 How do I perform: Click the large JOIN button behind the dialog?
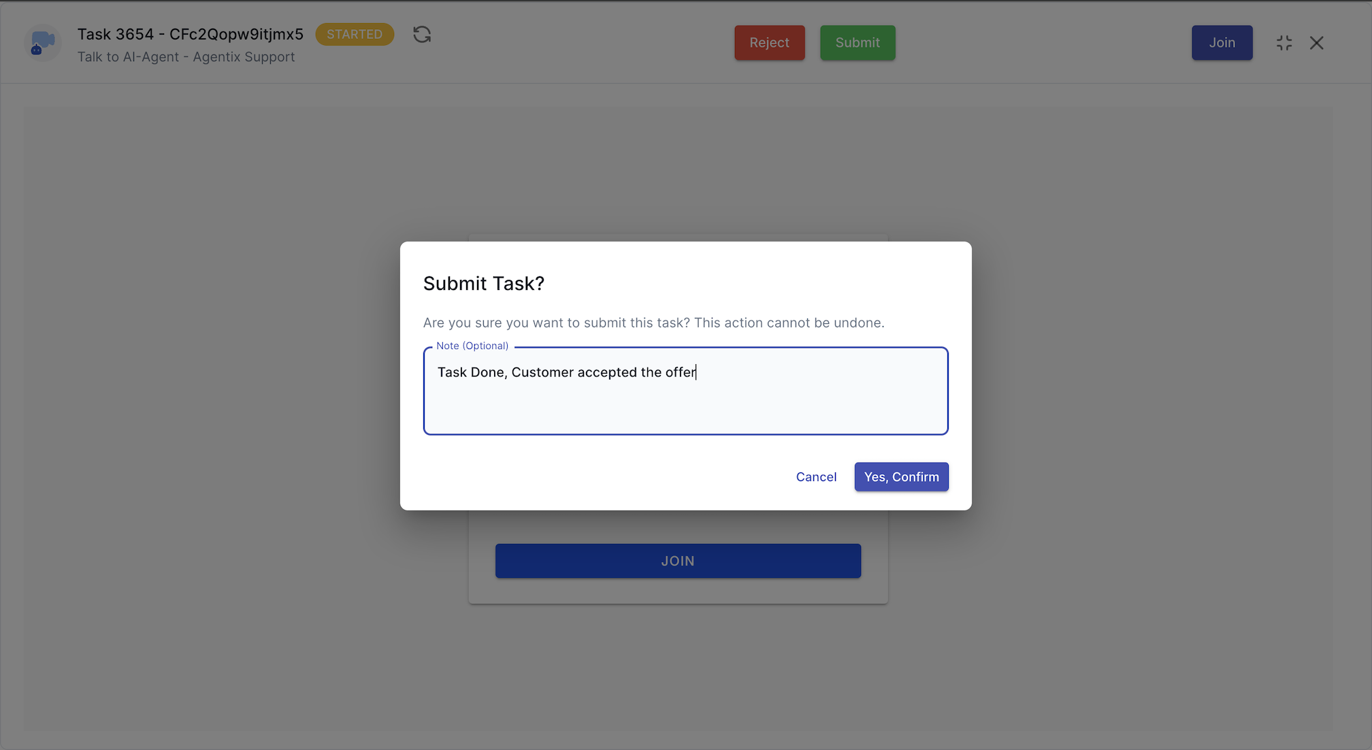click(678, 560)
